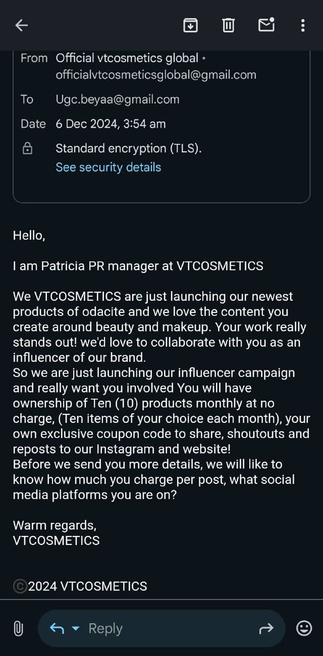The width and height of the screenshot is (323, 656).
Task: Tap the blue reply arrow icon
Action: click(57, 628)
